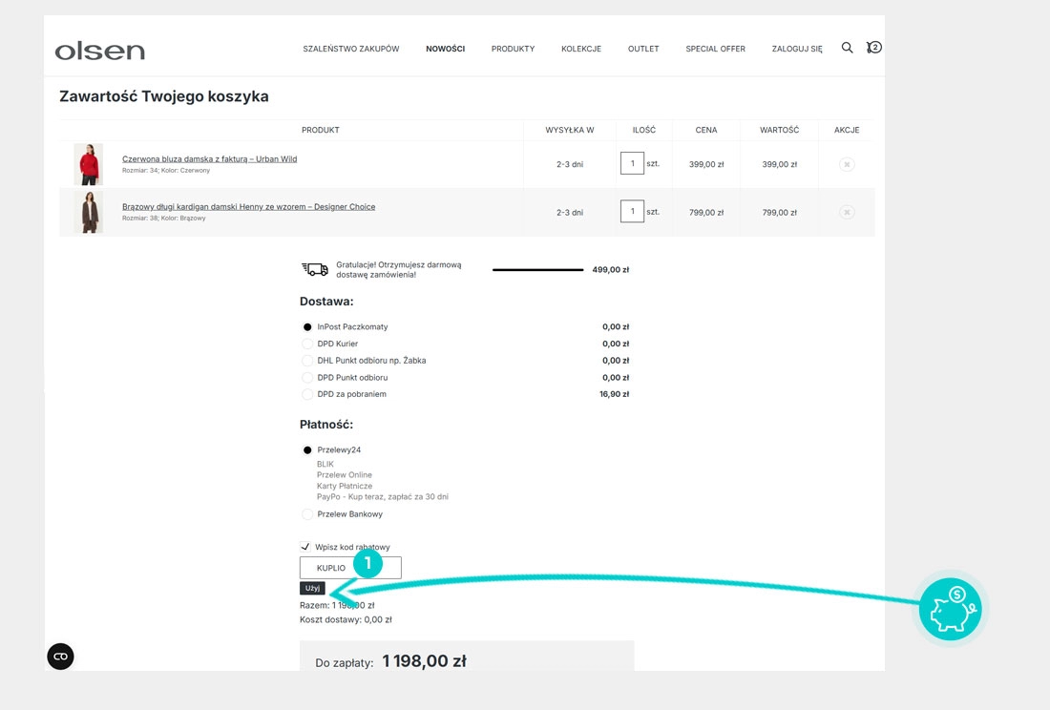1050x710 pixels.
Task: Click the brown cardigan product thumbnail
Action: (89, 212)
